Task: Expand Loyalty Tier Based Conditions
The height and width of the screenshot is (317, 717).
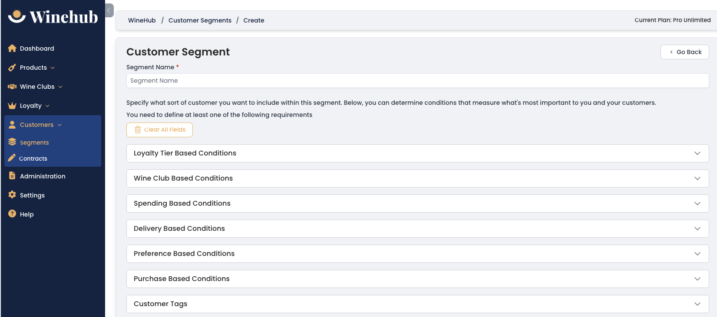Action: pos(417,153)
